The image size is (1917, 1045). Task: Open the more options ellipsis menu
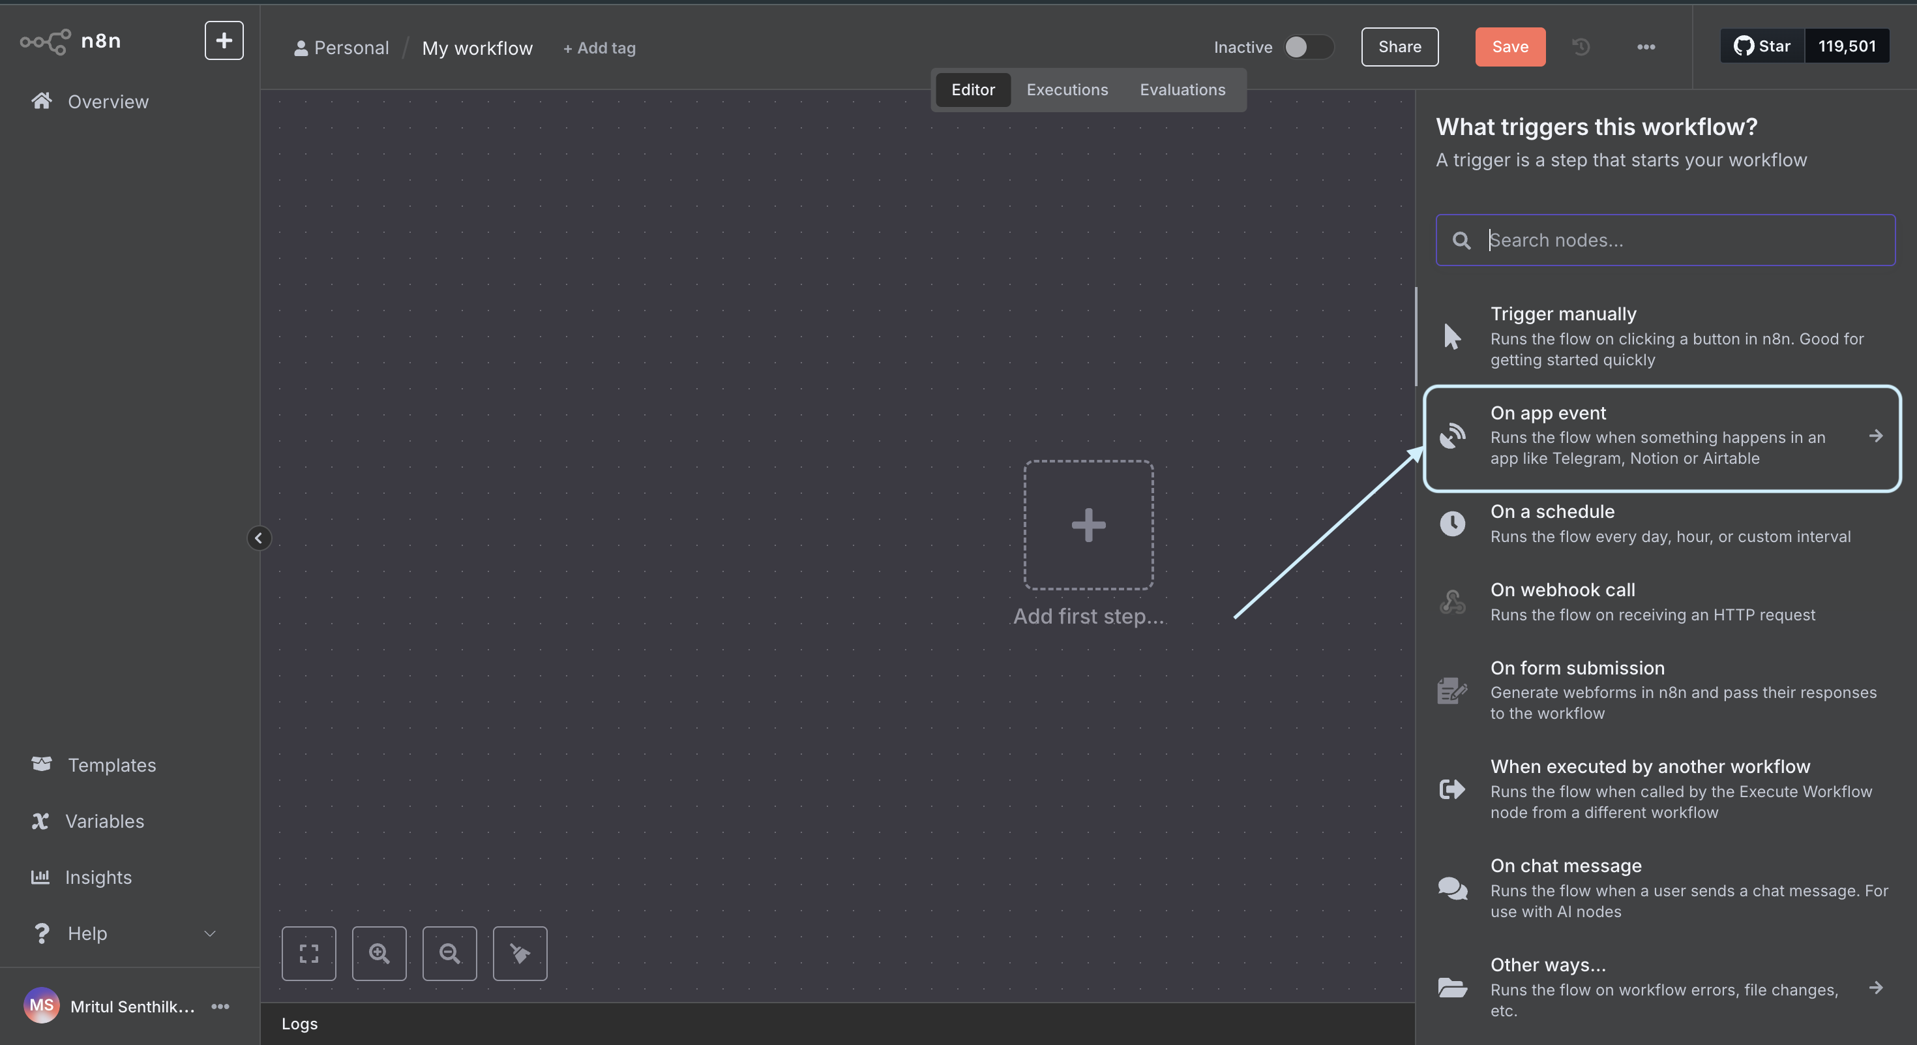(x=1646, y=46)
